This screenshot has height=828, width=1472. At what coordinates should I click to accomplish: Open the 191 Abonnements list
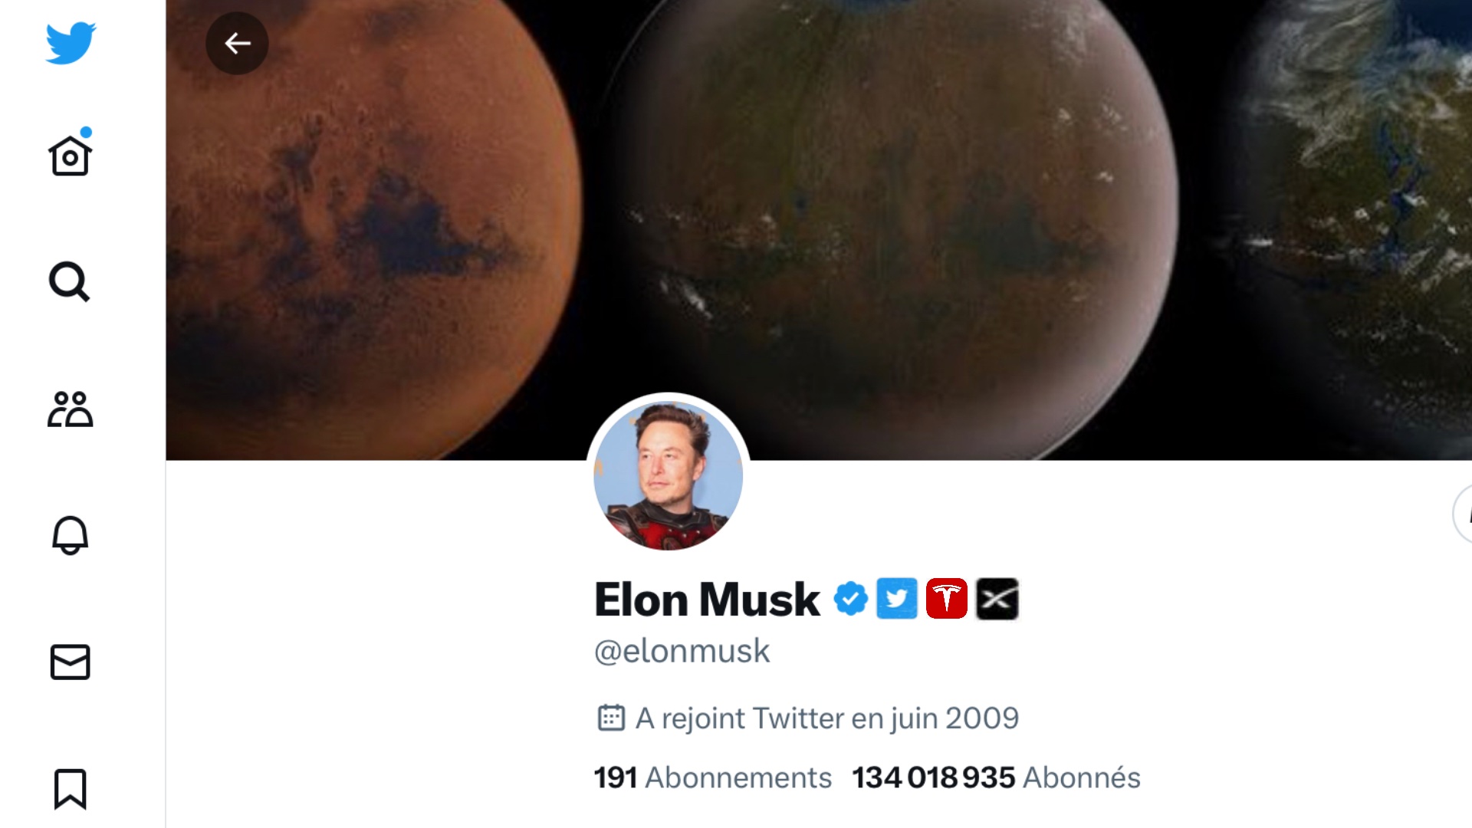tap(713, 777)
